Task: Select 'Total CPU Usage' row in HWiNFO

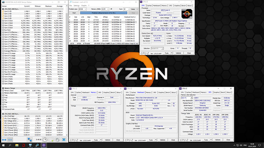Action: pos(32,74)
